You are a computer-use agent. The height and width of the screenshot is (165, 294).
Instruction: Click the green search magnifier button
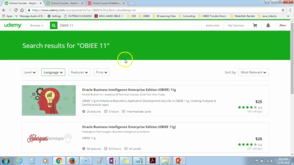[54, 26]
